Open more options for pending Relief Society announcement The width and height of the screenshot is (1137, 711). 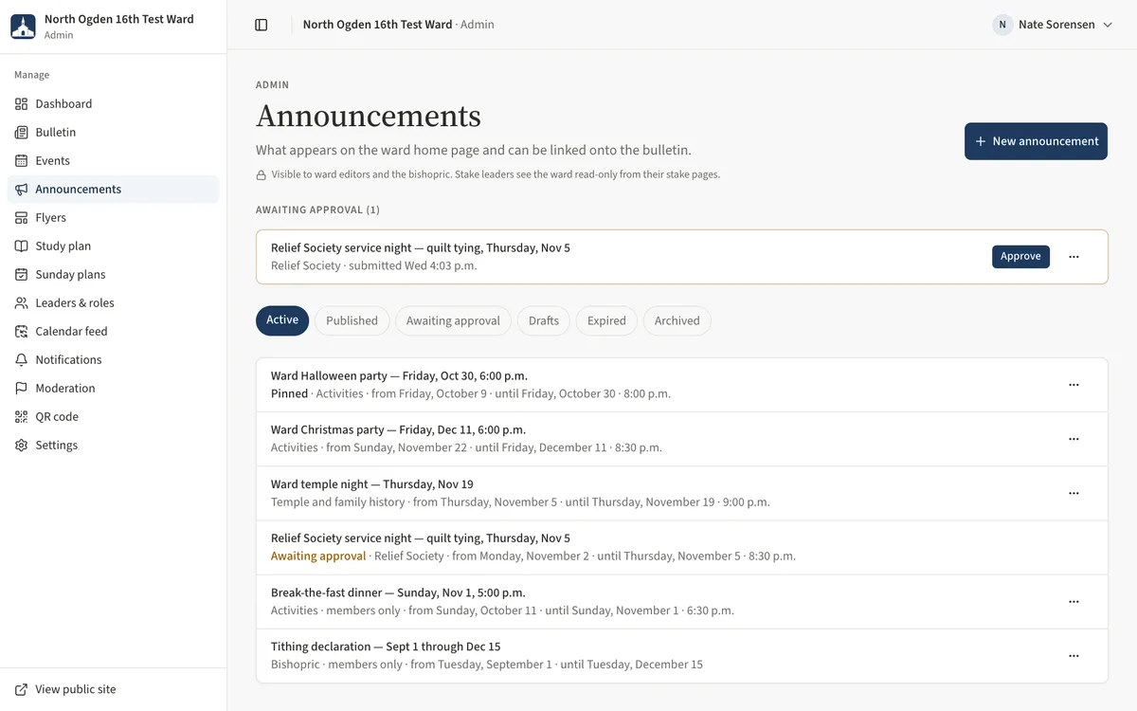tap(1074, 257)
